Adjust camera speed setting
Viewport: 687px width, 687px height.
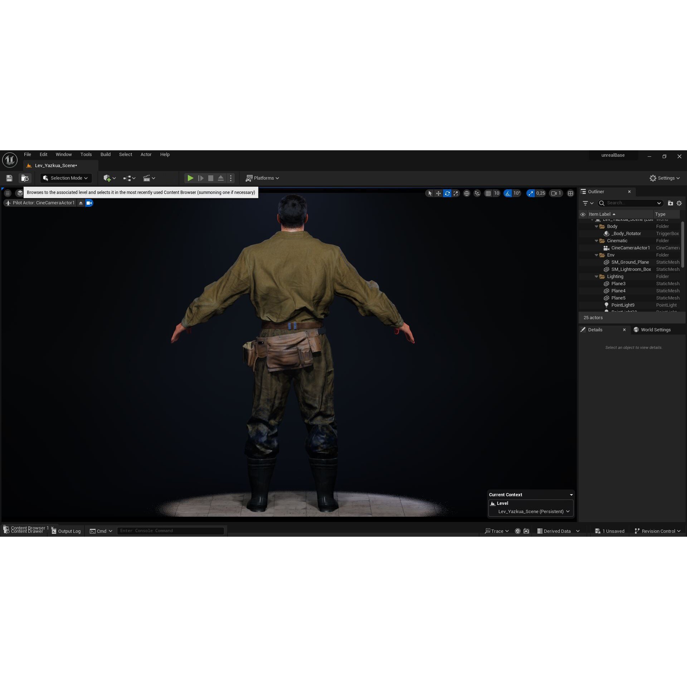click(x=556, y=193)
